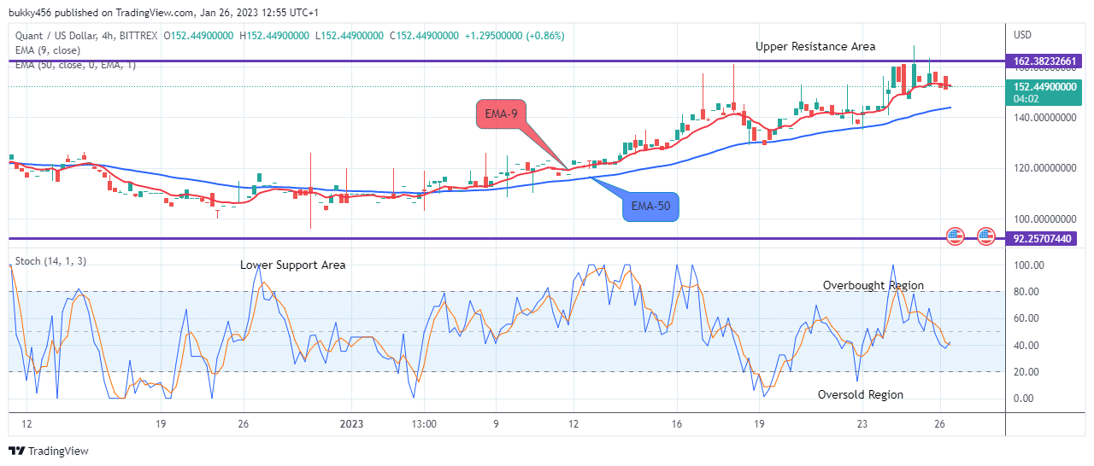This screenshot has width=1094, height=466.
Task: Click the 04:02 countdown under price tag
Action: pos(1026,99)
